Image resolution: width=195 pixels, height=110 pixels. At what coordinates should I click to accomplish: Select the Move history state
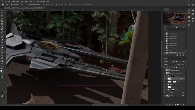coord(174,50)
